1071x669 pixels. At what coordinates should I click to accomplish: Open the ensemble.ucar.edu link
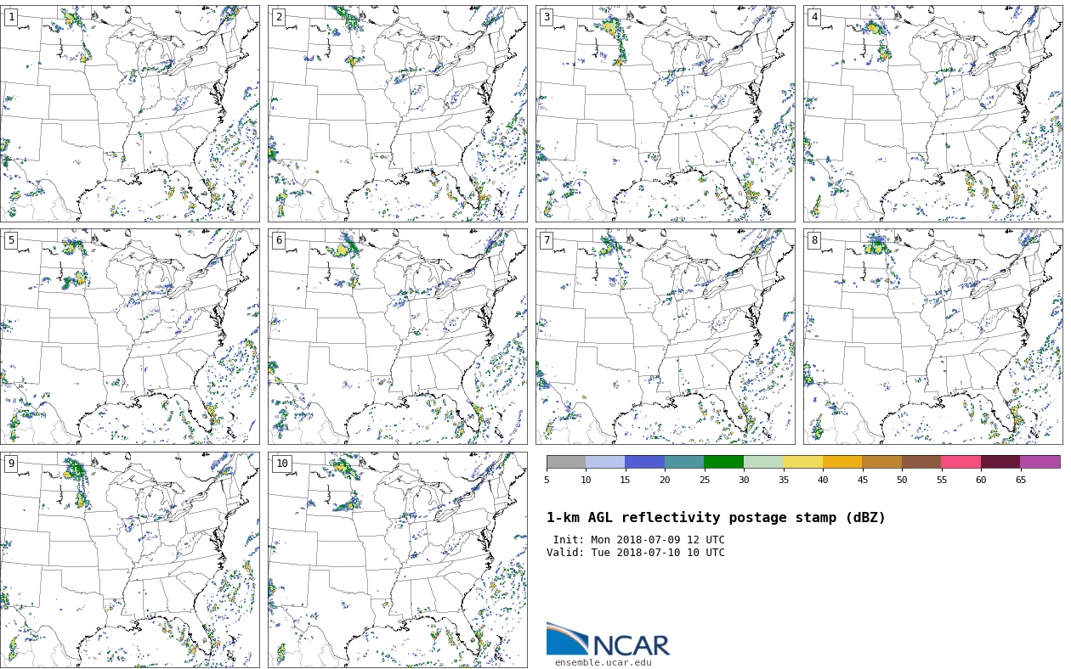click(603, 662)
